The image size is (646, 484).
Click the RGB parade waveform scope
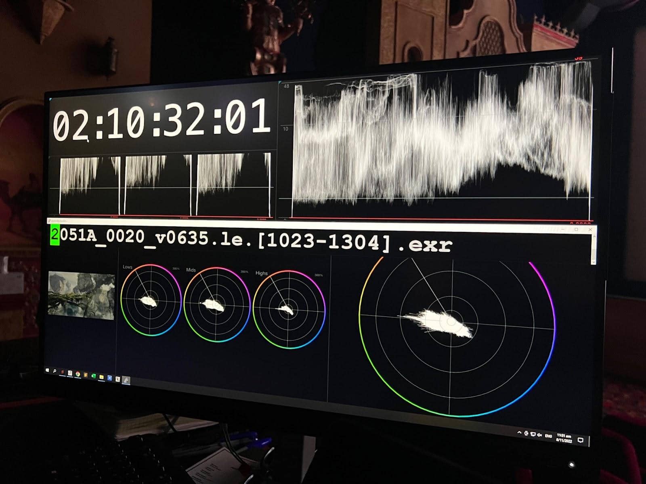pyautogui.click(x=166, y=184)
